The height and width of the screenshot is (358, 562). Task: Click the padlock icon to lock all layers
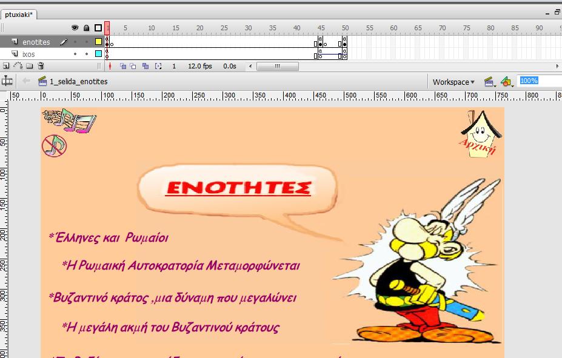(x=86, y=28)
